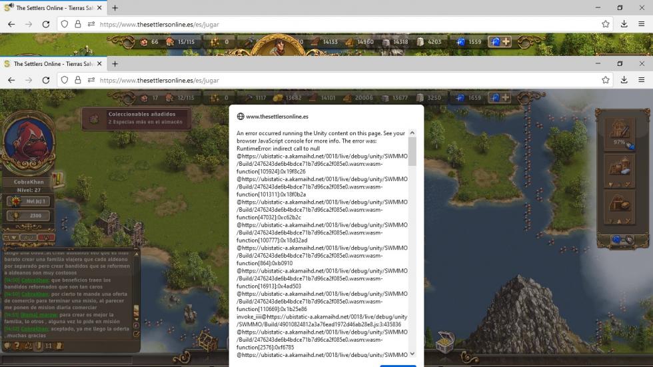Image resolution: width=653 pixels, height=367 pixels.
Task: Open the Firefox application menu
Action: (x=642, y=80)
